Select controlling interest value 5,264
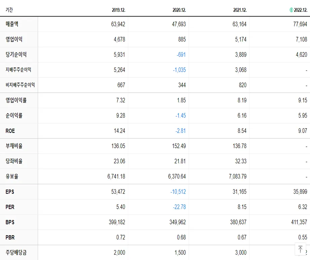This screenshot has width=310, height=260. coord(119,70)
